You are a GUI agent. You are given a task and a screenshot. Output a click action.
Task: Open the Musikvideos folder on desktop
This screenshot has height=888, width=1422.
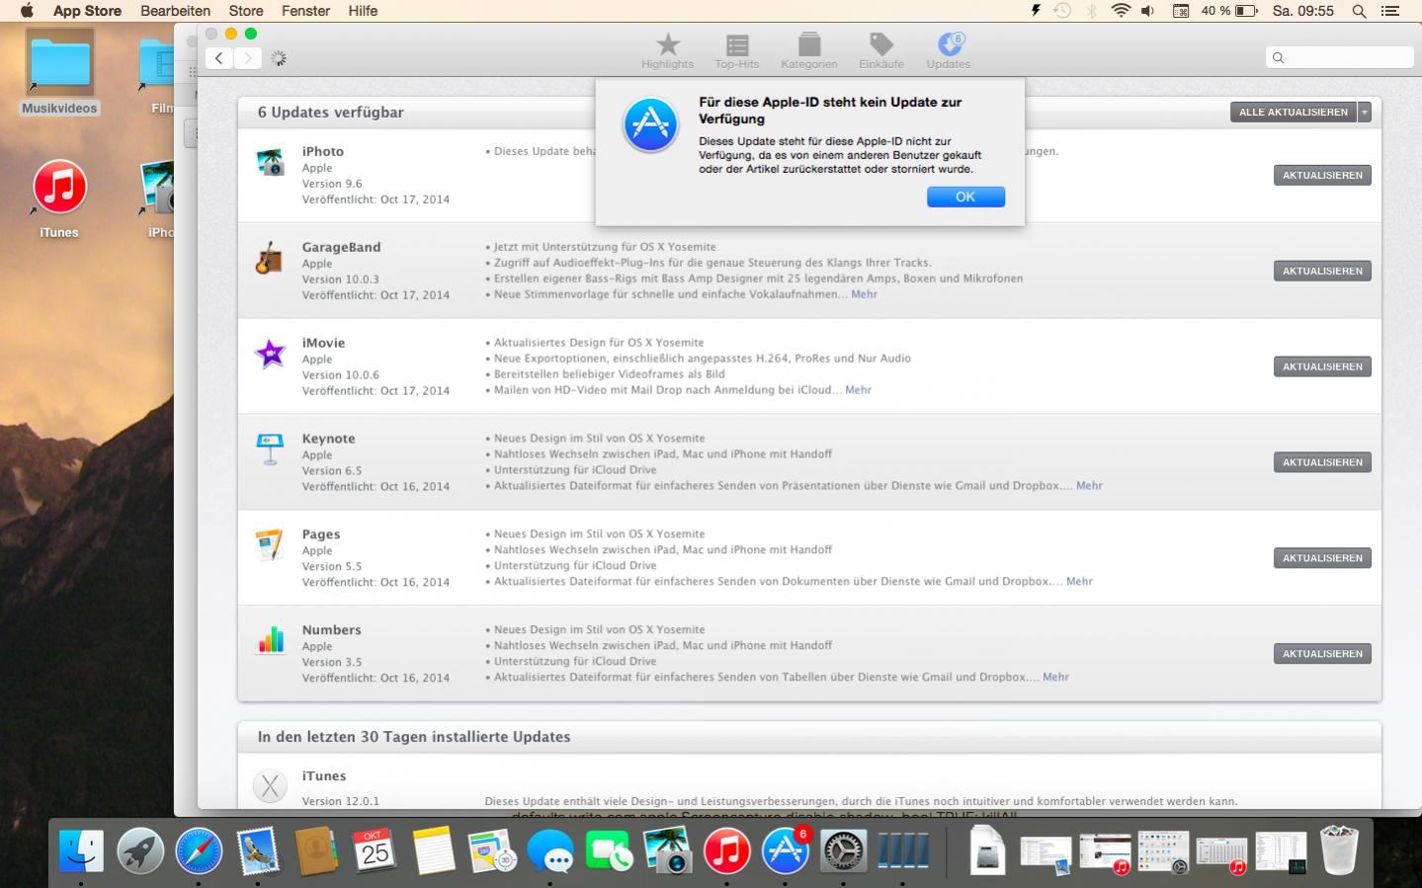point(59,72)
